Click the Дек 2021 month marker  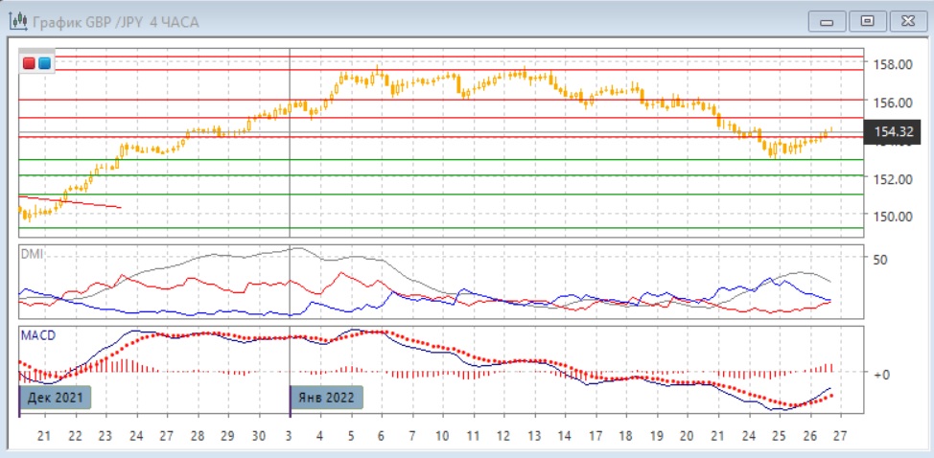coord(56,397)
